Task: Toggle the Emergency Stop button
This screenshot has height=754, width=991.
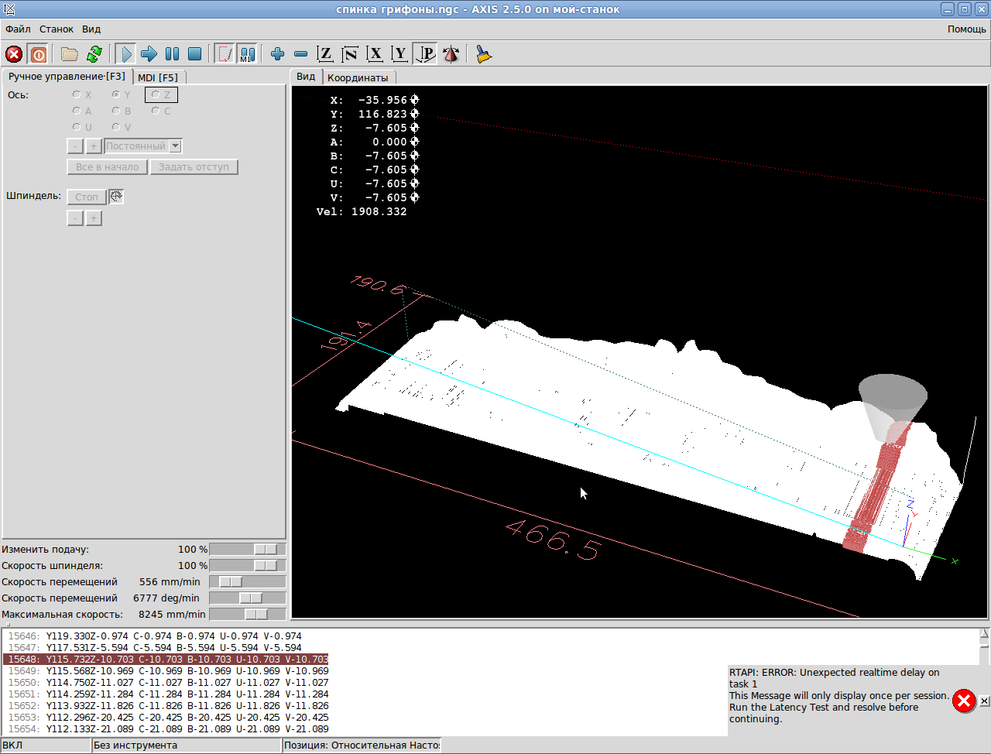Action: 14,54
